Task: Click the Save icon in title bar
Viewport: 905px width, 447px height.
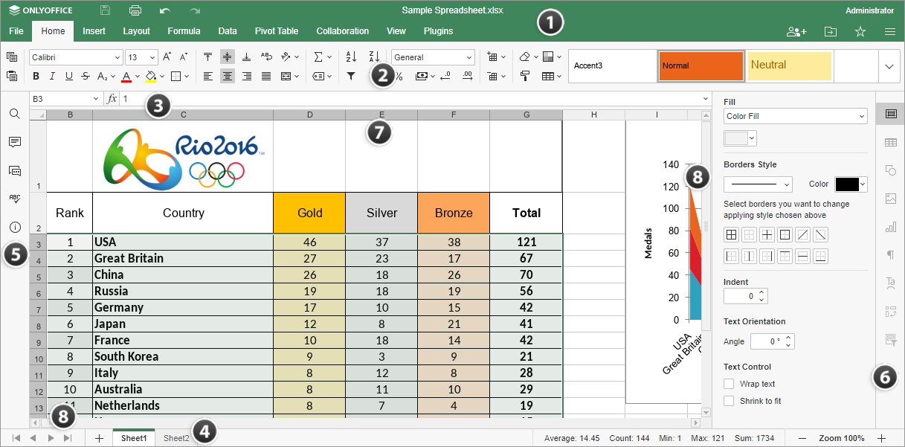Action: 106,10
